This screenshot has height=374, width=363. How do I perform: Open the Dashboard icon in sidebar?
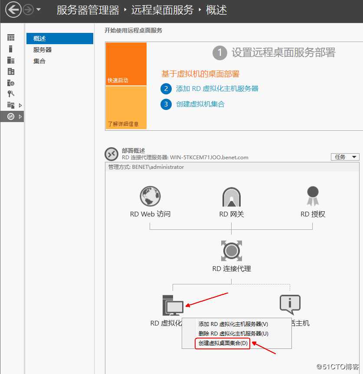click(11, 38)
